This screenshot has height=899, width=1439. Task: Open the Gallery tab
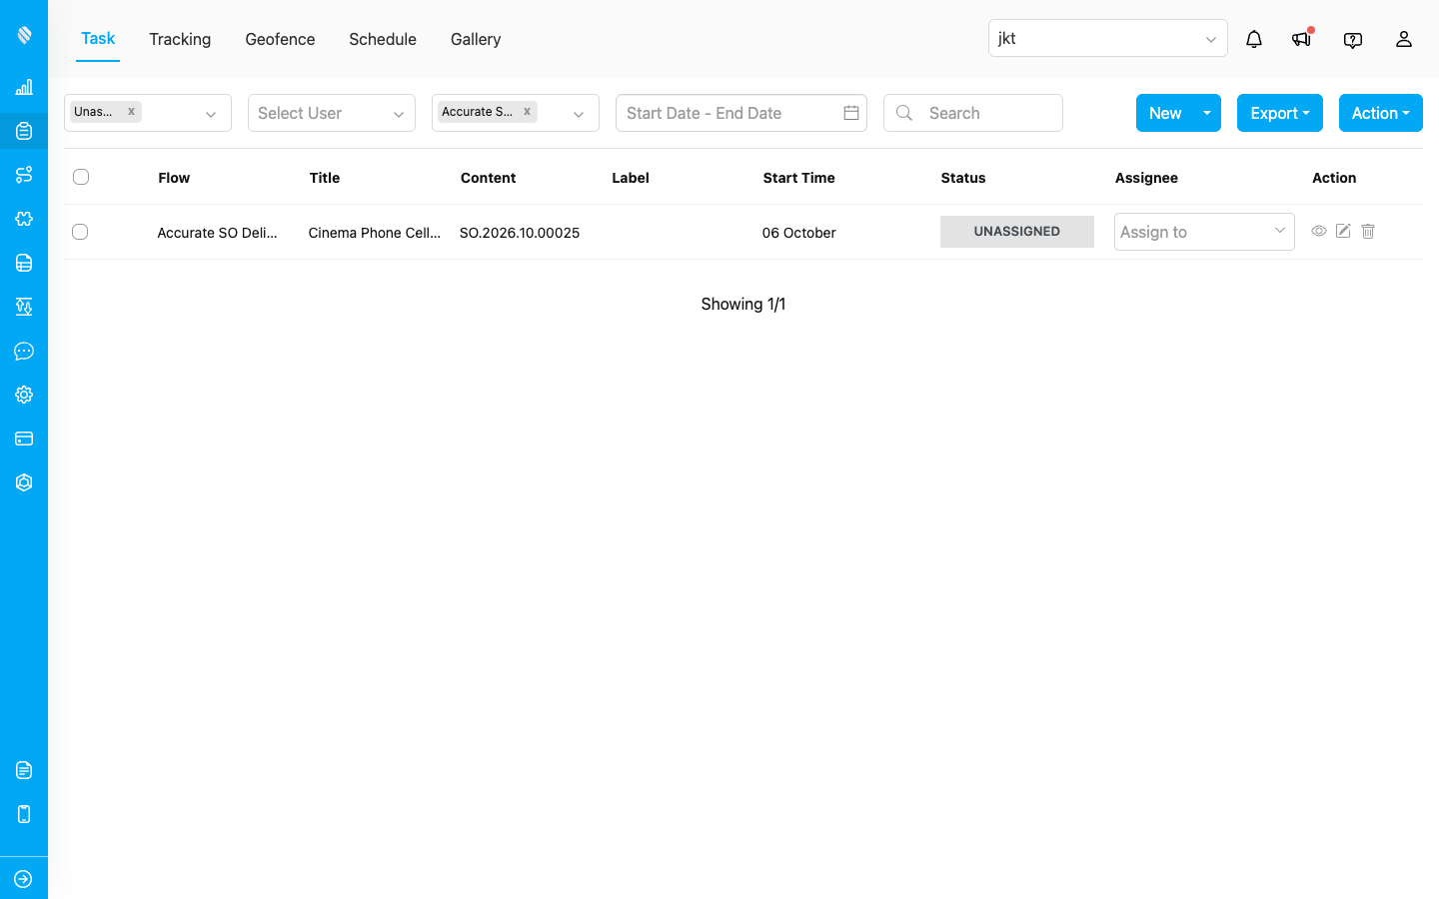pyautogui.click(x=476, y=39)
